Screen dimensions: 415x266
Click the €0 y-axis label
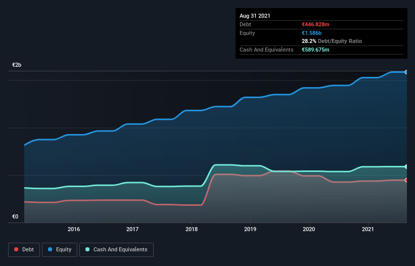click(x=15, y=216)
